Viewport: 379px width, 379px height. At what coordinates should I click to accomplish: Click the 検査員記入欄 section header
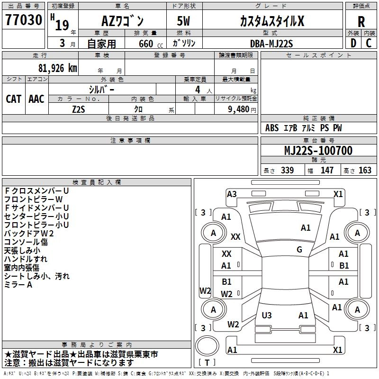coord(97,182)
